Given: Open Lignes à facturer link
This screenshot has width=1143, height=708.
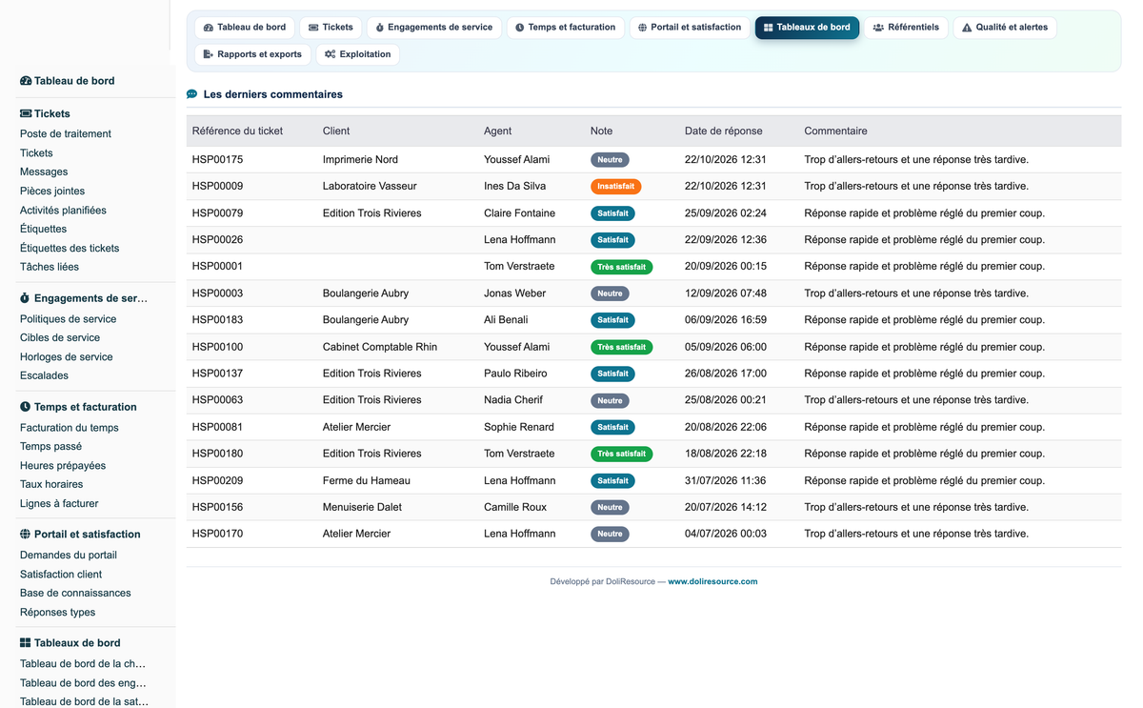Looking at the screenshot, I should (59, 504).
